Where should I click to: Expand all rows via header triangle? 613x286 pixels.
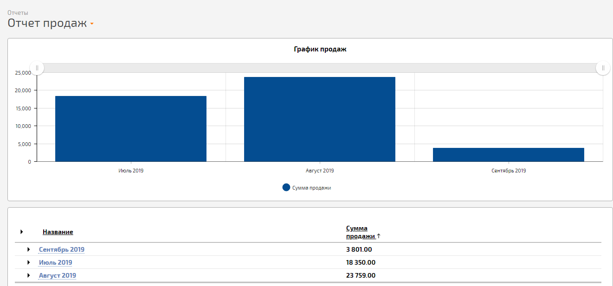coord(21,232)
